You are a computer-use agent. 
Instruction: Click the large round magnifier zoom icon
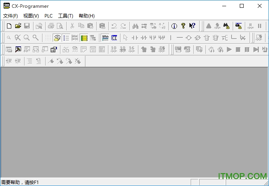tap(27, 37)
